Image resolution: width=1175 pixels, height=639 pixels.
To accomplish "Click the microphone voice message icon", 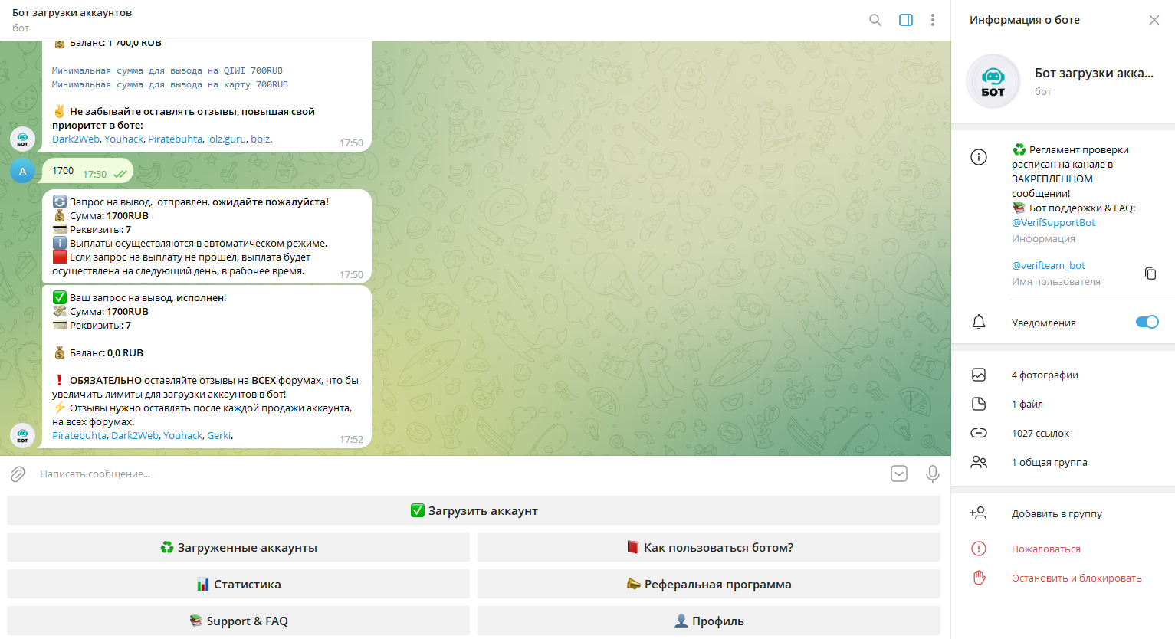I will [932, 474].
